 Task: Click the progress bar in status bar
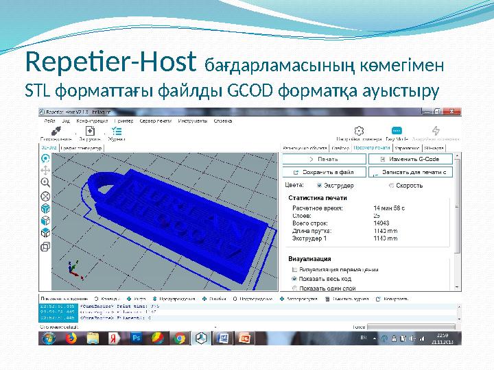point(411,327)
